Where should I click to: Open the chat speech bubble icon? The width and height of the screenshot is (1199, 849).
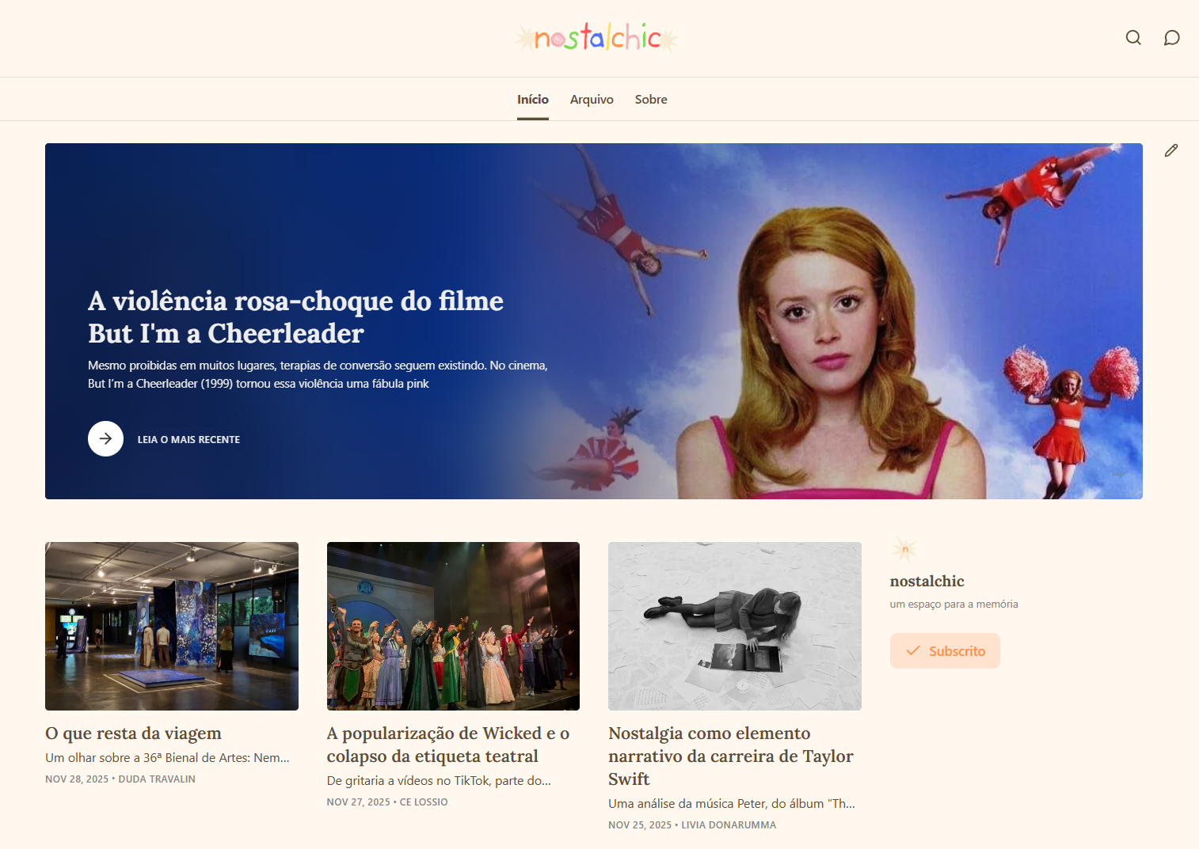click(x=1171, y=38)
